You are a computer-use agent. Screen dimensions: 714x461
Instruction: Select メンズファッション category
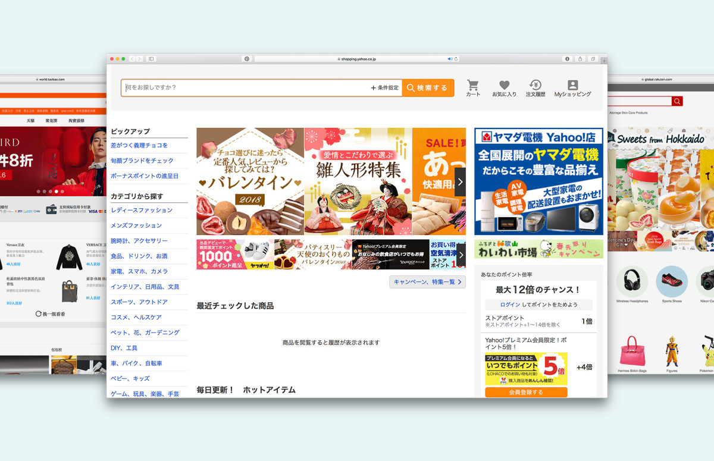pos(136,225)
